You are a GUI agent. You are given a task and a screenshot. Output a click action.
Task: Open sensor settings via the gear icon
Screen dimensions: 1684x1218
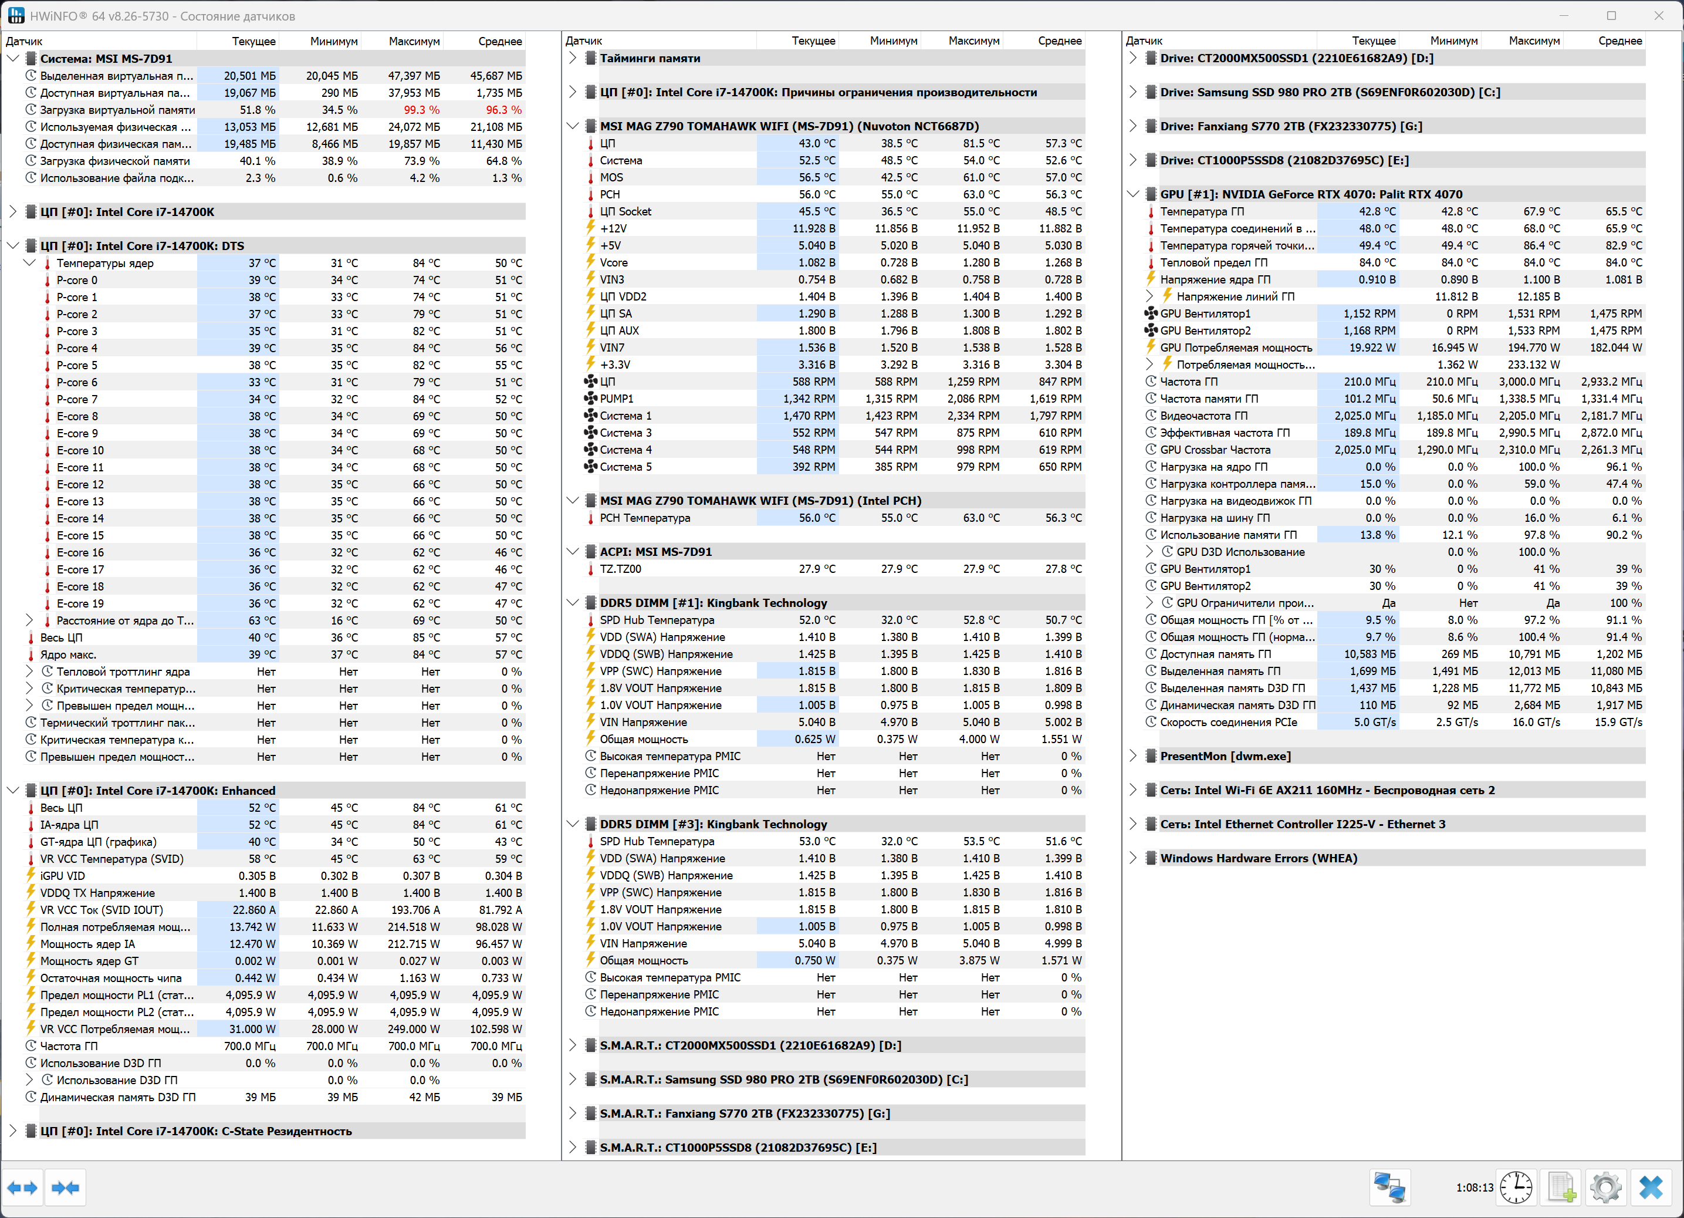(x=1605, y=1187)
